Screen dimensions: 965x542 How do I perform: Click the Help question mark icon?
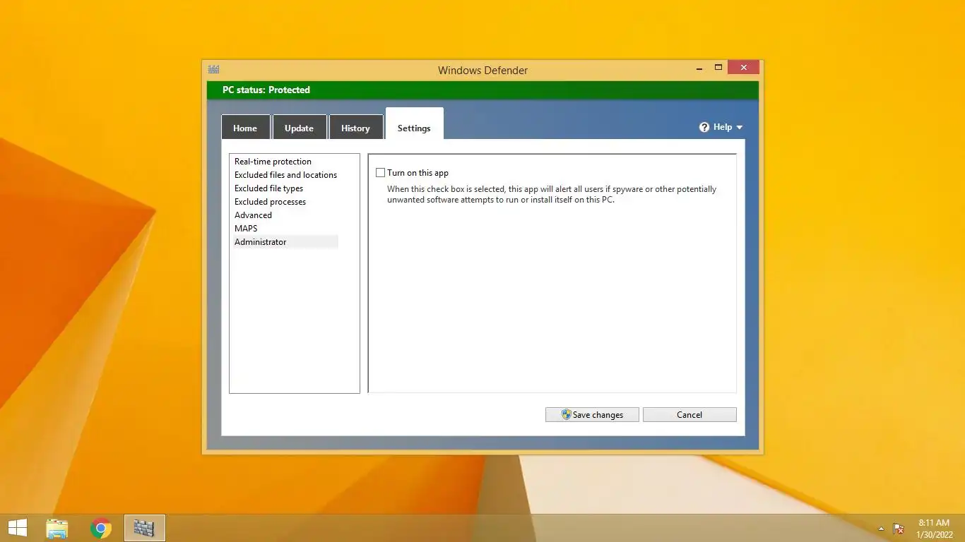coord(704,127)
